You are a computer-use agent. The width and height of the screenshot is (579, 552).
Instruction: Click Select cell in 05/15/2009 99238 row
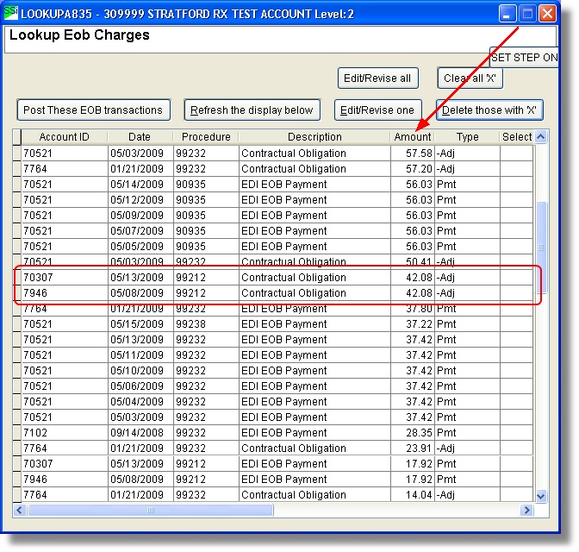tap(517, 324)
